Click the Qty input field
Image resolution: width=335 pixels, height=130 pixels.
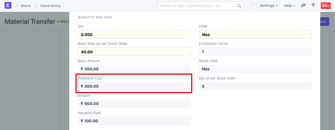coord(134,34)
